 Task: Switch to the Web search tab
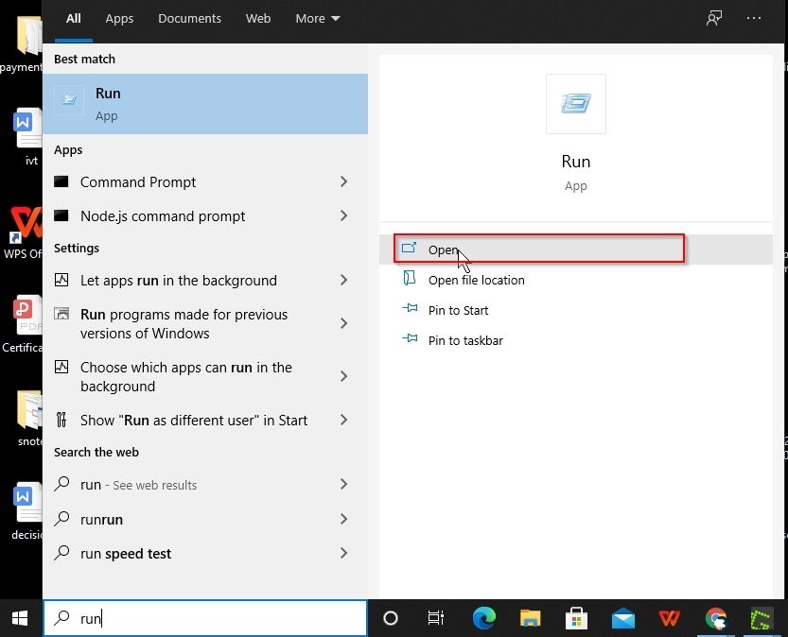tap(258, 19)
